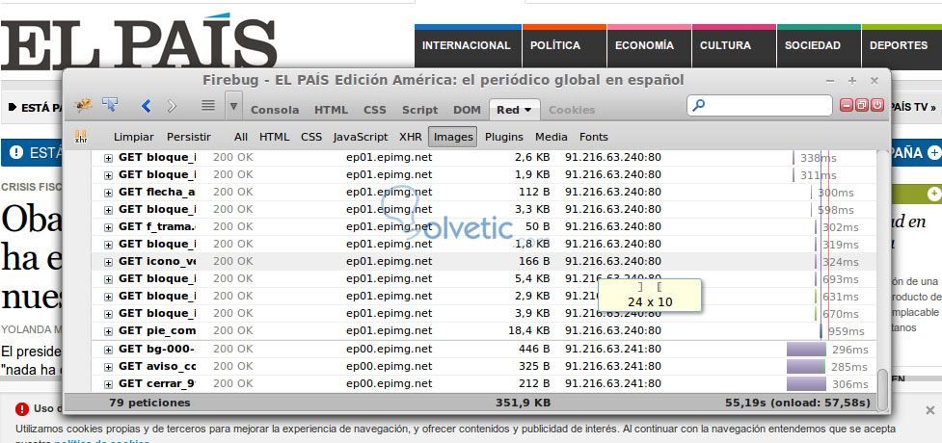Expand the GET aviso_cc request row
This screenshot has height=443, width=942.
[x=108, y=367]
